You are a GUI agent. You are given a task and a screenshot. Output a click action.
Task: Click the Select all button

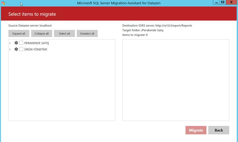tap(64, 34)
